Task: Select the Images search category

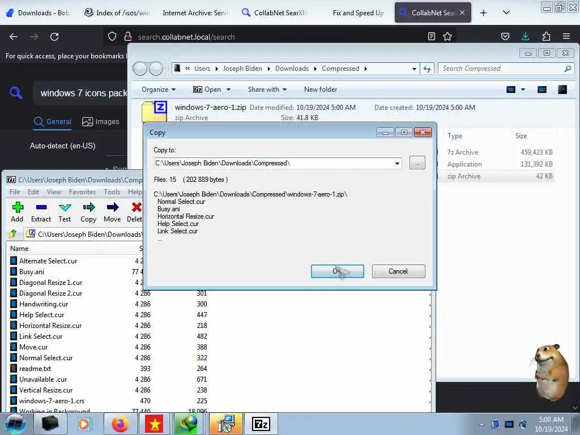Action: 101,122
